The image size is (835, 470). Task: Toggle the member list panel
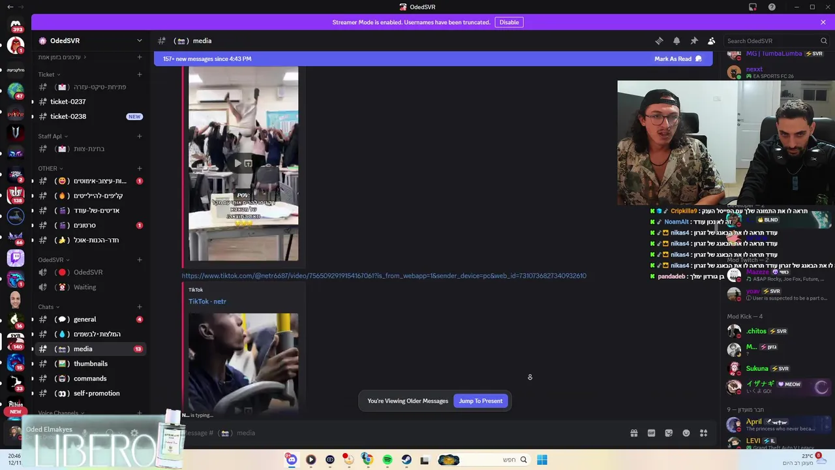pyautogui.click(x=712, y=40)
